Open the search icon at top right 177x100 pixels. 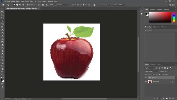[170, 5]
